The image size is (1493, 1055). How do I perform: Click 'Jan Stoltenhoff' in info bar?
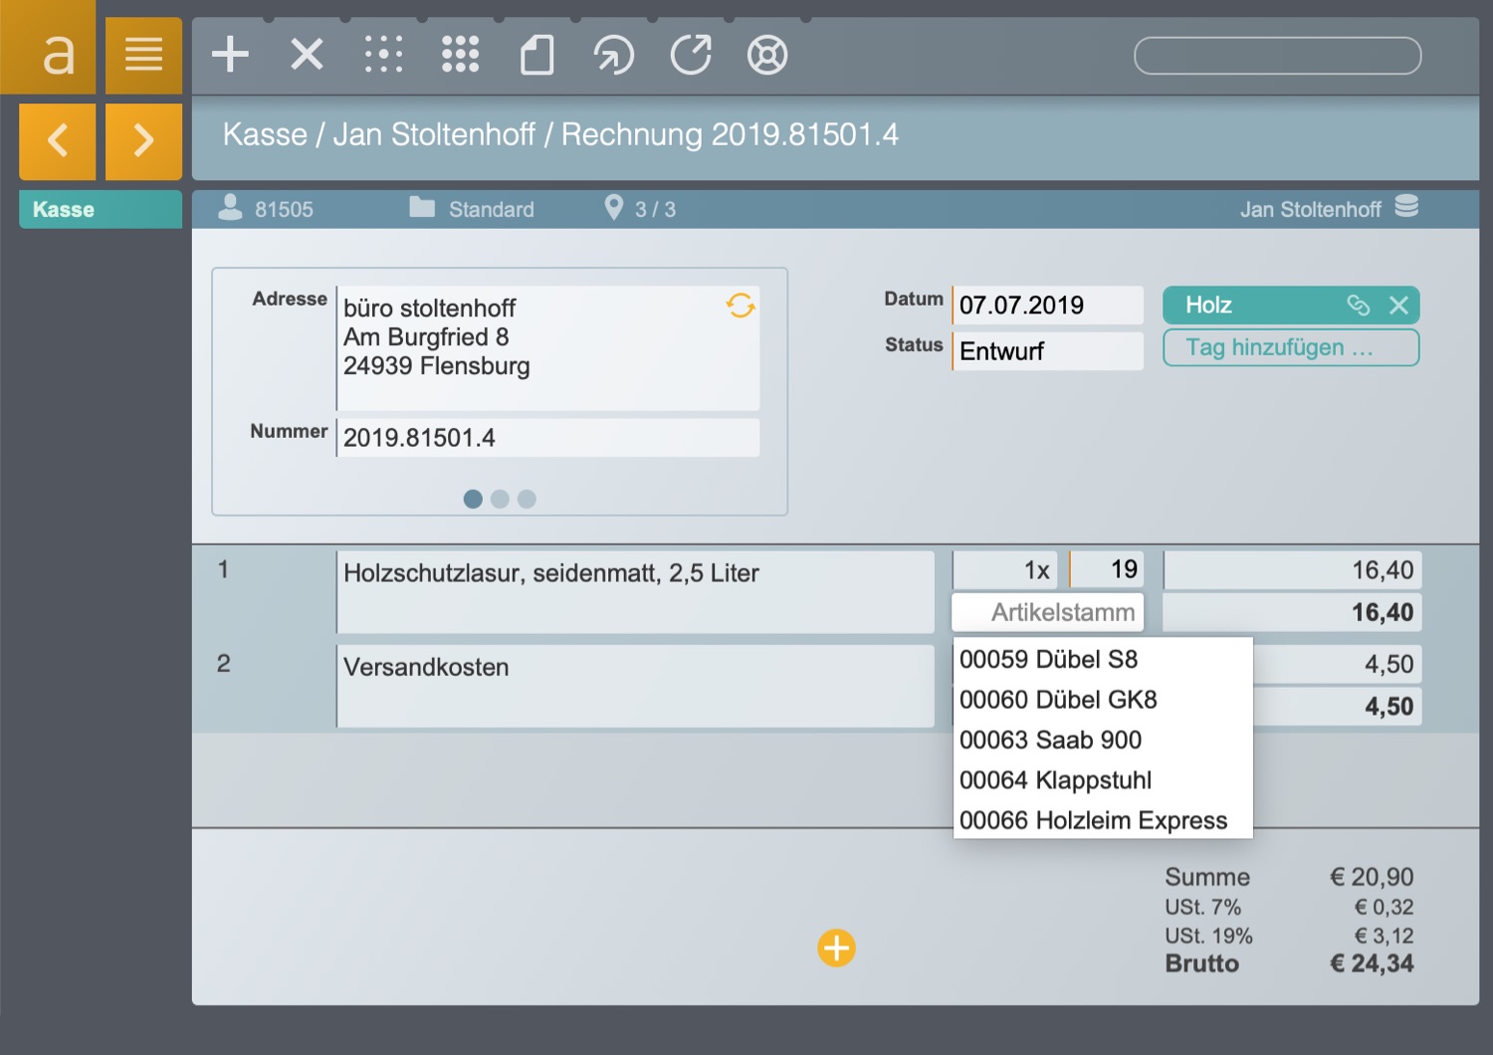pos(1310,209)
